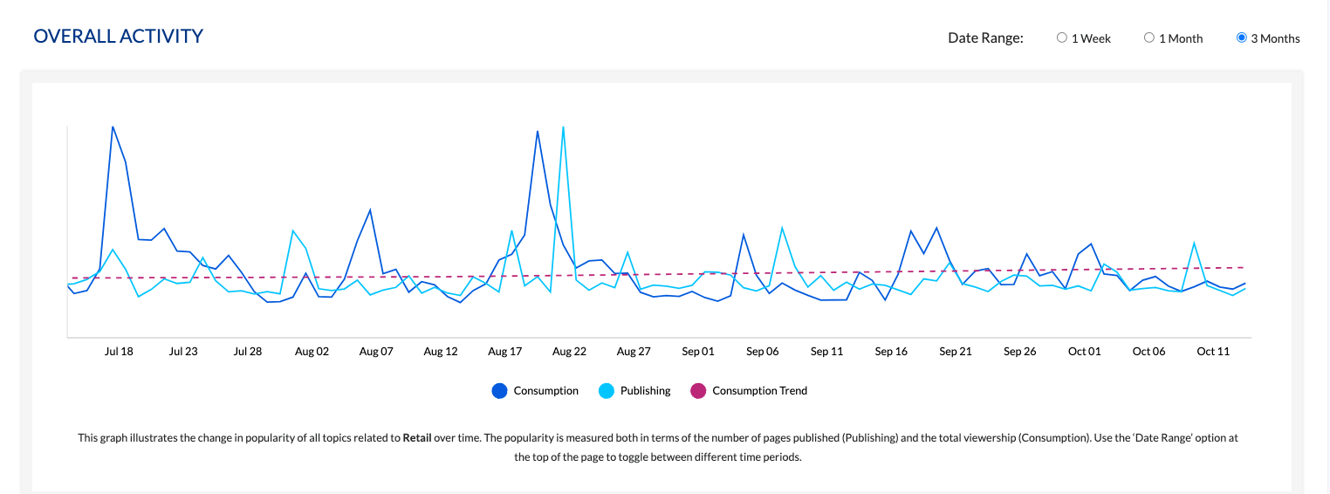Click the magenta Consumption Trend legend dot
The width and height of the screenshot is (1330, 494).
pyautogui.click(x=698, y=391)
